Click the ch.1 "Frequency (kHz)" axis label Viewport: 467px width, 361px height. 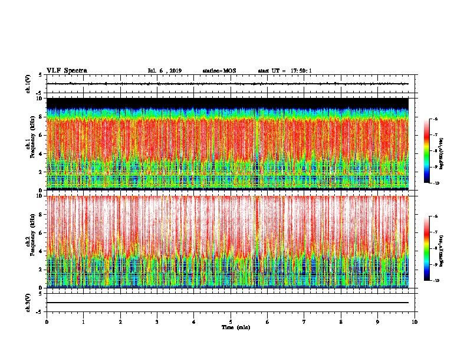(x=32, y=137)
